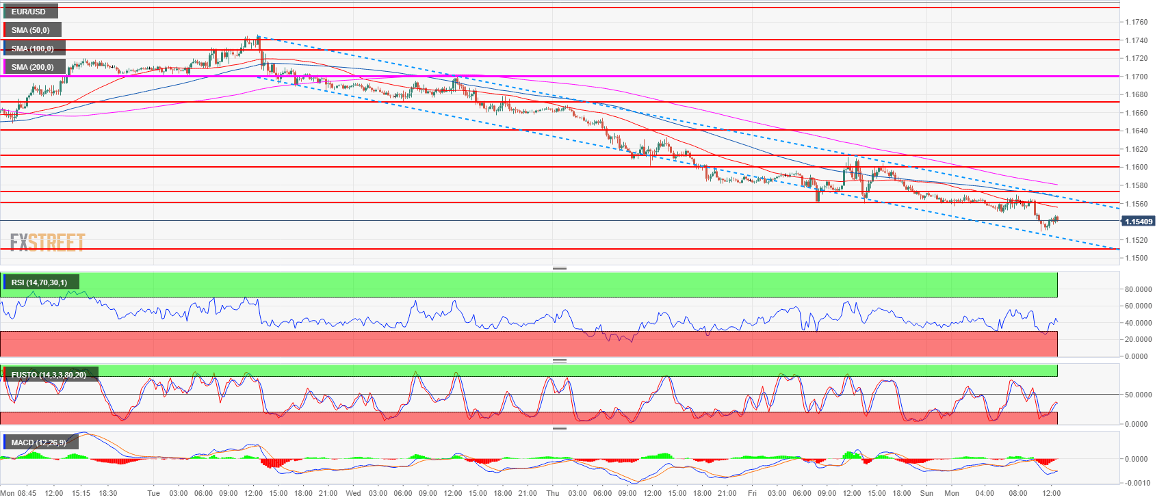Click the RSI 80.0000 axis value
1168x502 pixels.
click(x=1139, y=289)
